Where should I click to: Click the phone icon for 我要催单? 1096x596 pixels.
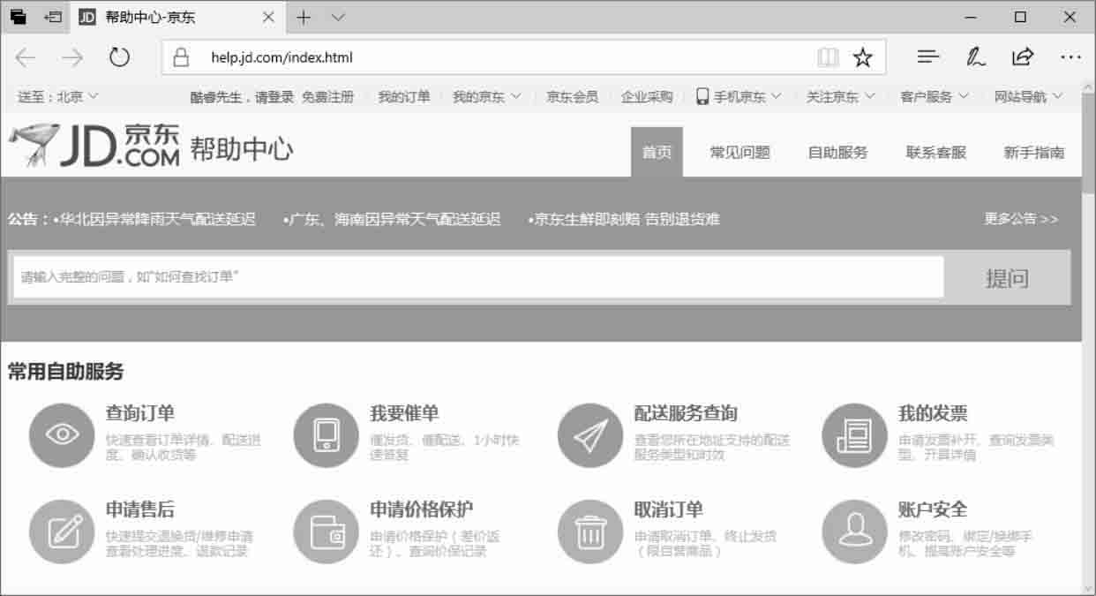(326, 435)
